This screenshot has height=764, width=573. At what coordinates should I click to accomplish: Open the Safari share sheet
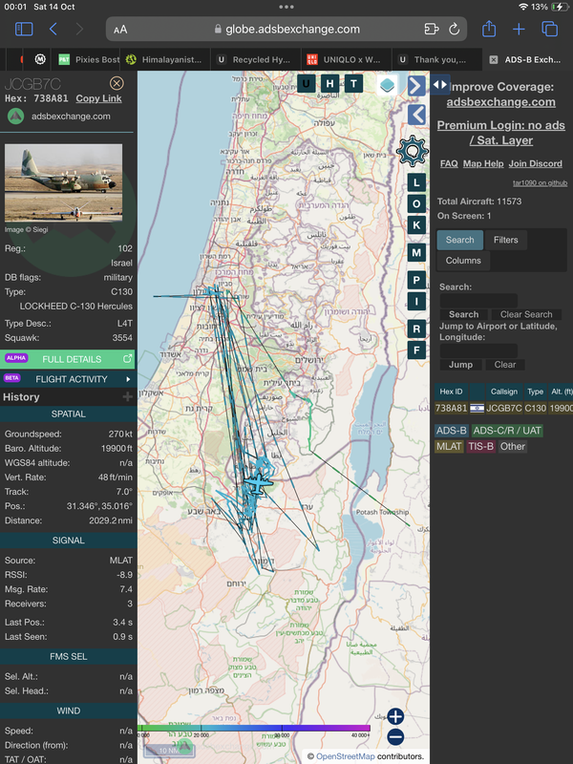489,29
